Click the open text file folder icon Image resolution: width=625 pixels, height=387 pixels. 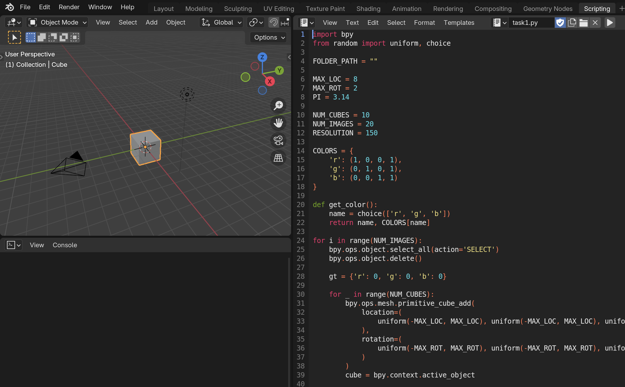[x=584, y=23]
